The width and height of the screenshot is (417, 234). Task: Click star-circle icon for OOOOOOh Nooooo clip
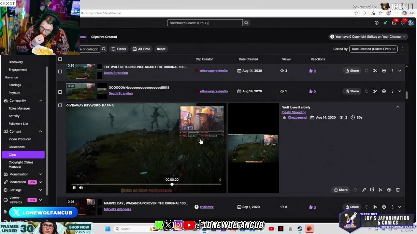(384, 91)
